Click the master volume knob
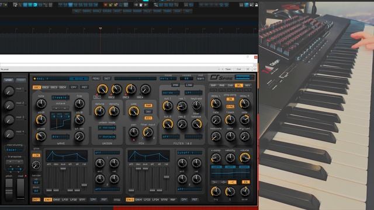Viewport: 374px width, 210px height. pyautogui.click(x=245, y=157)
